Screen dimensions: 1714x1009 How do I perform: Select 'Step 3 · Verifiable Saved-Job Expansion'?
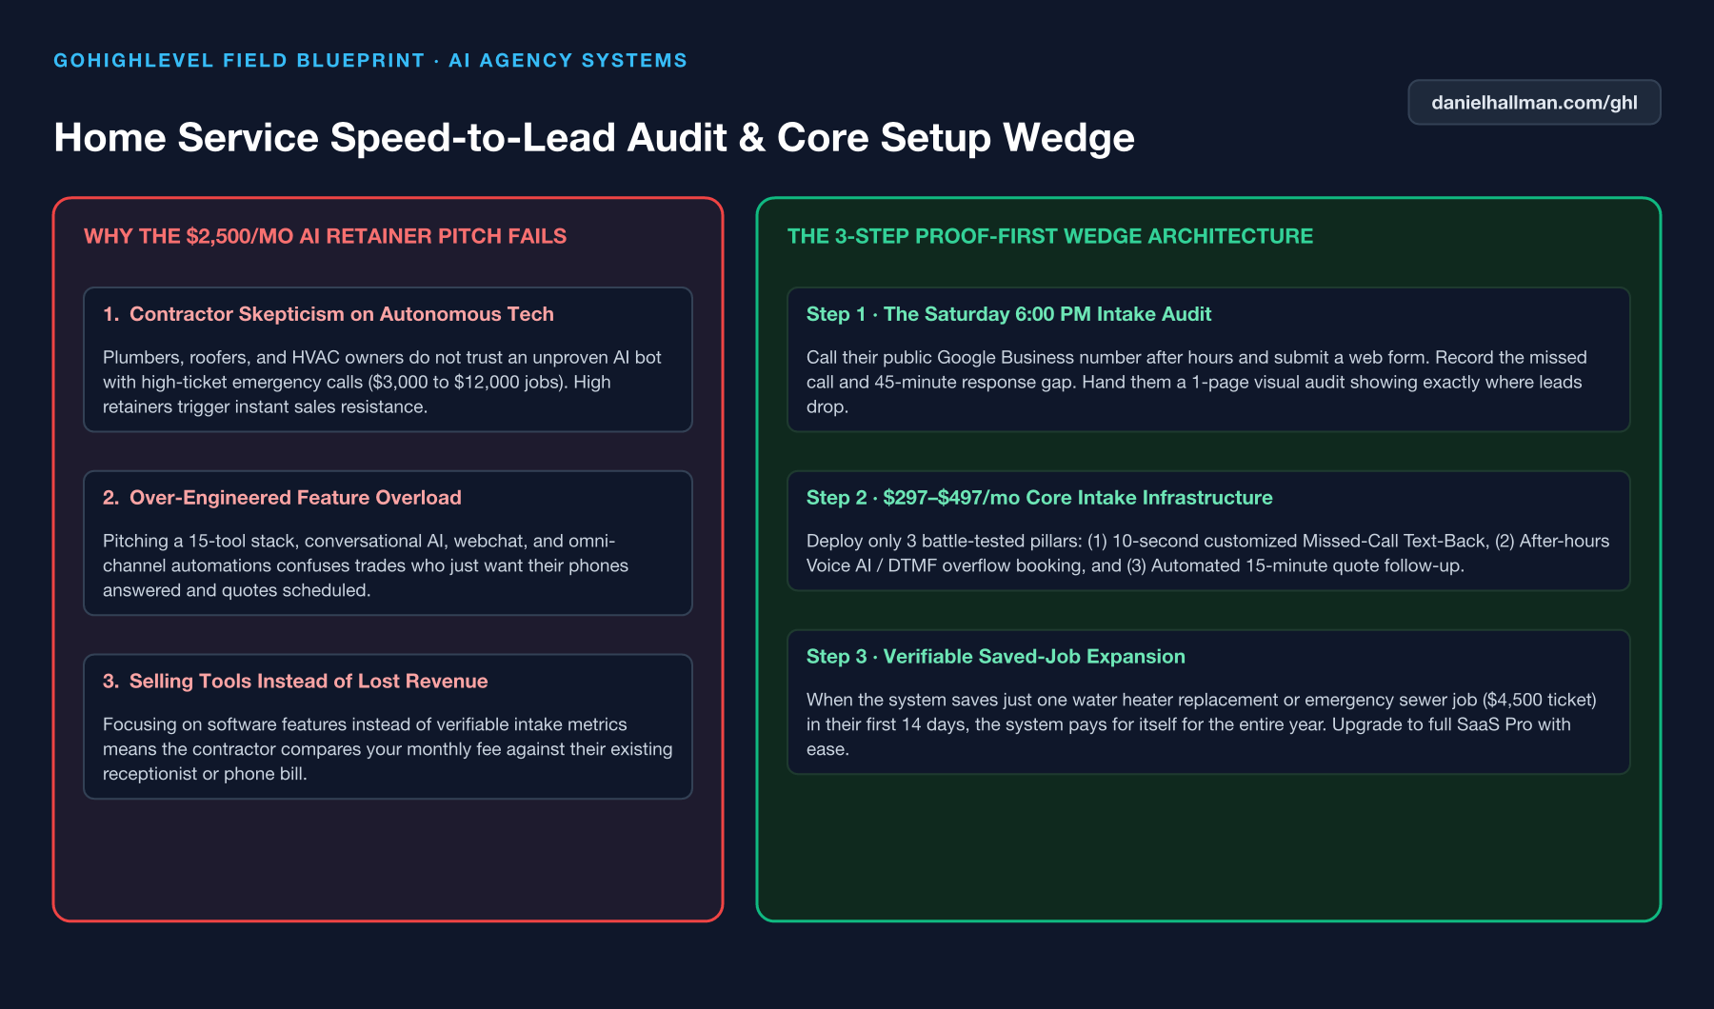(995, 657)
